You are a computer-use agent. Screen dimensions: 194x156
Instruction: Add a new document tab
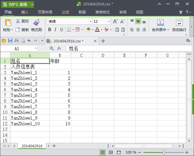point(103,41)
